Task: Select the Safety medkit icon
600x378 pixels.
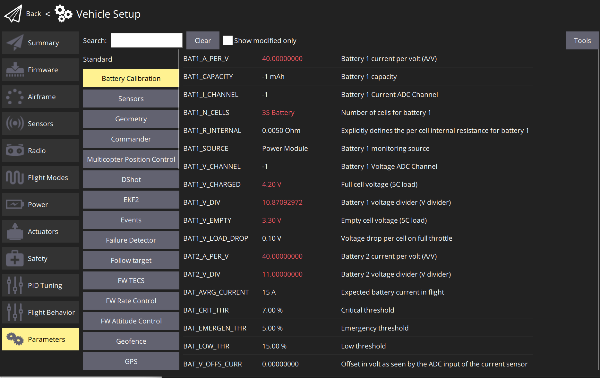Action: tap(15, 258)
